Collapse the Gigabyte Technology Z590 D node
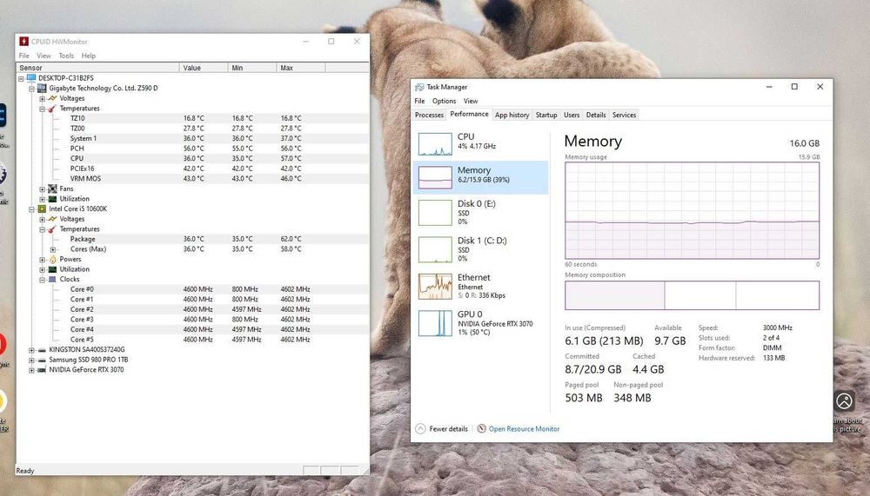Screen dimensions: 870x496 (31, 89)
